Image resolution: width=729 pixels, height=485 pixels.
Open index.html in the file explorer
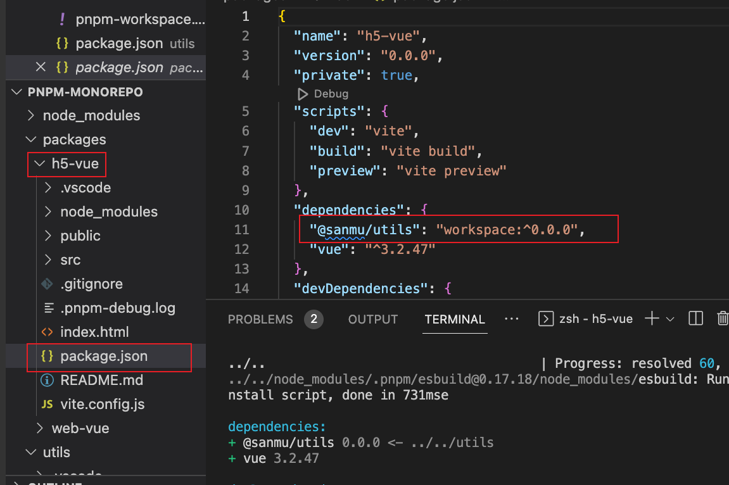coord(94,332)
